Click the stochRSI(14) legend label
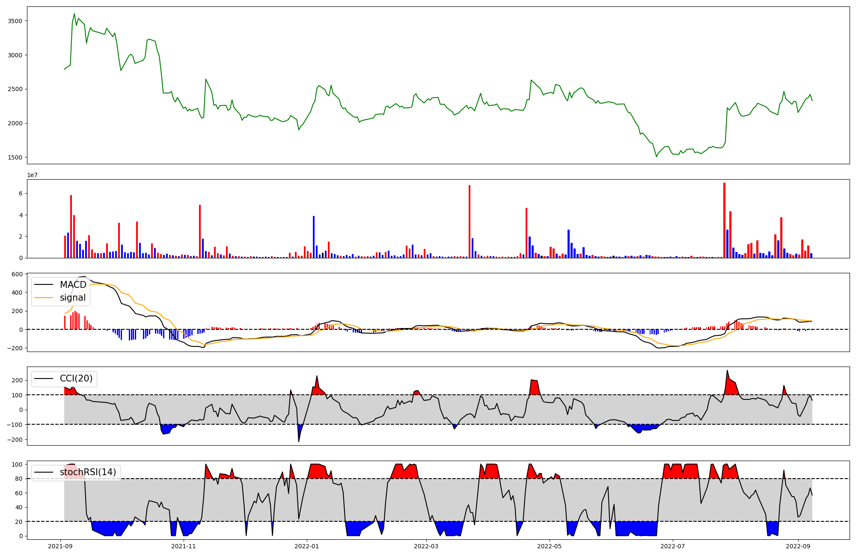 coord(88,472)
